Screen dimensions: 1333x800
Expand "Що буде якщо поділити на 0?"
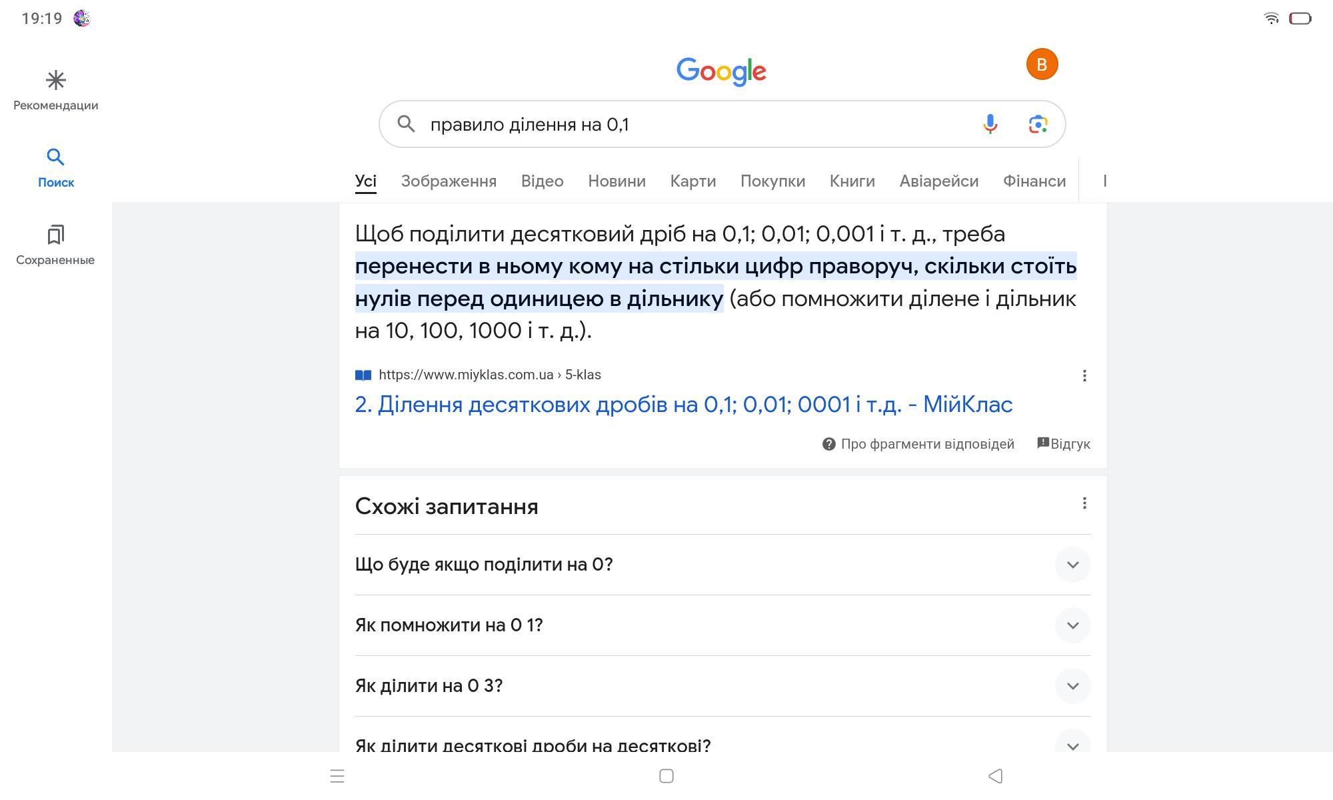point(1072,565)
